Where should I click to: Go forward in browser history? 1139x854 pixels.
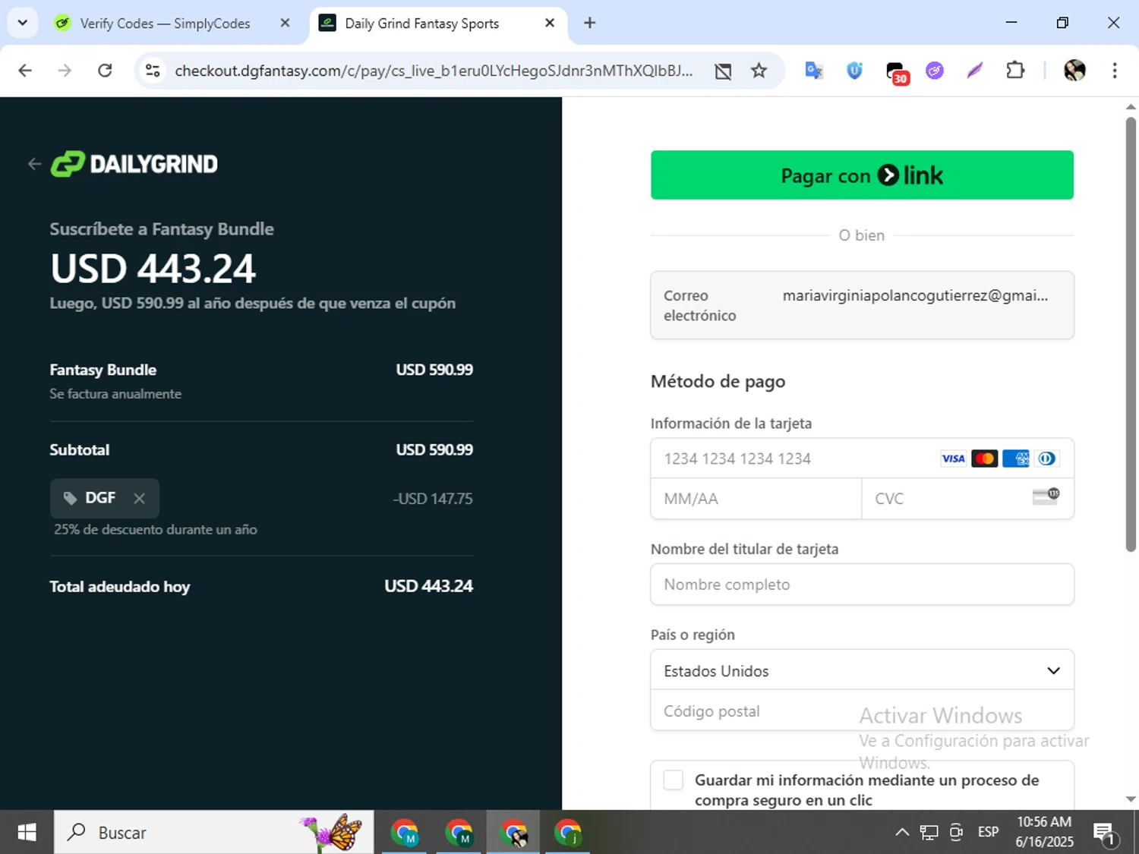coord(65,71)
